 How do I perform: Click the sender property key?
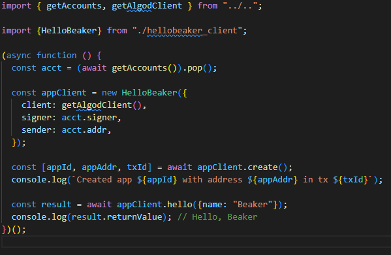[37, 130]
